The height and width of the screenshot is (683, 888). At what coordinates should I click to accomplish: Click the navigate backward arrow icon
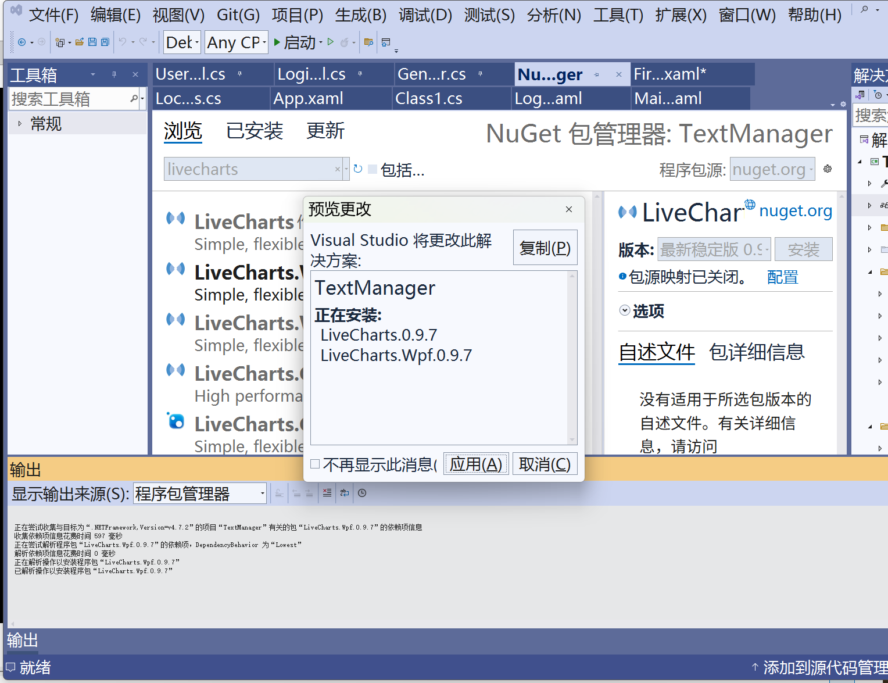point(22,42)
